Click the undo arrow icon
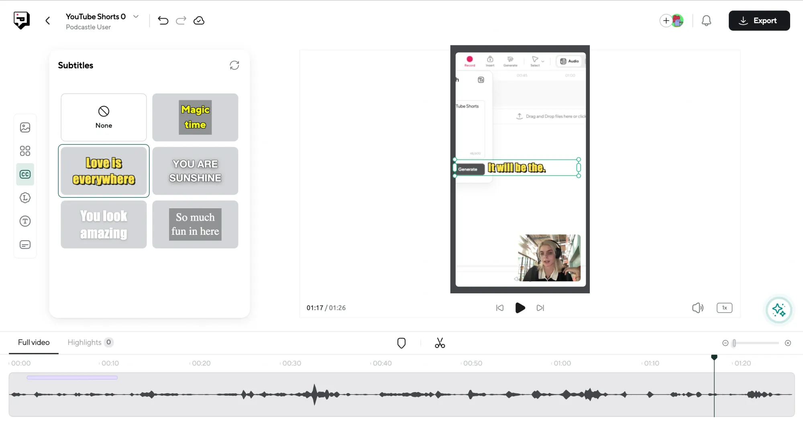 [x=163, y=20]
